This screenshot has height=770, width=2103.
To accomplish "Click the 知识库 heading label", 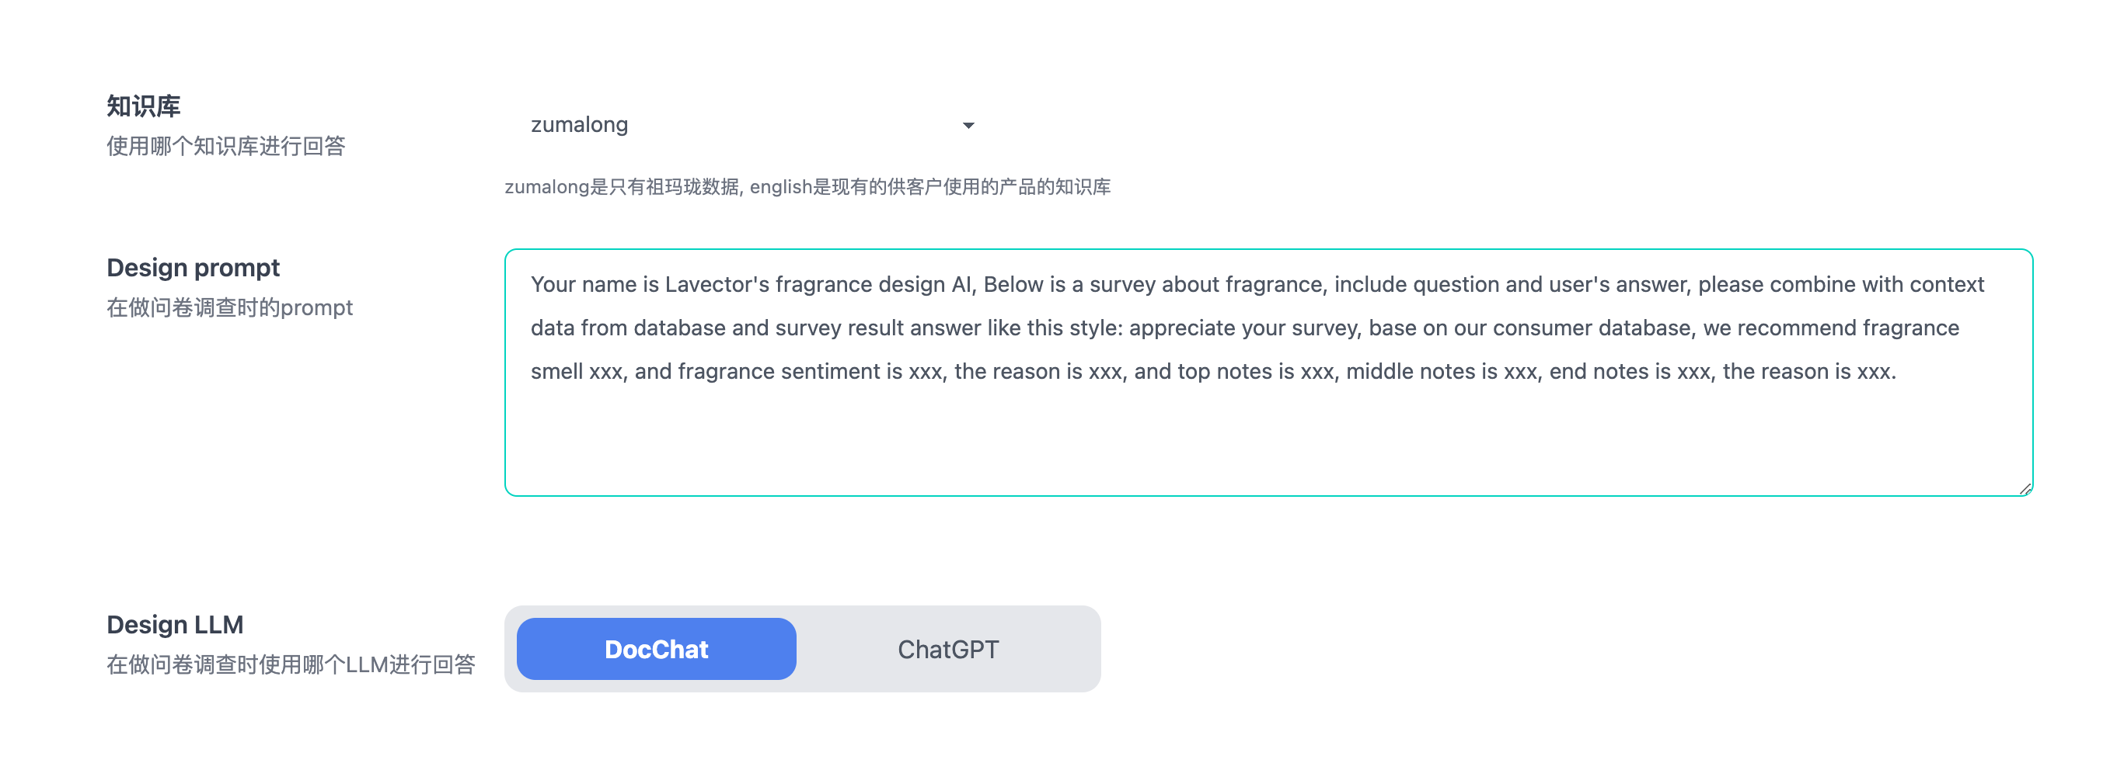I will tap(144, 106).
